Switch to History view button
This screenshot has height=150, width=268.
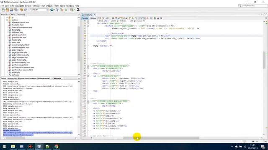pos(93,18)
